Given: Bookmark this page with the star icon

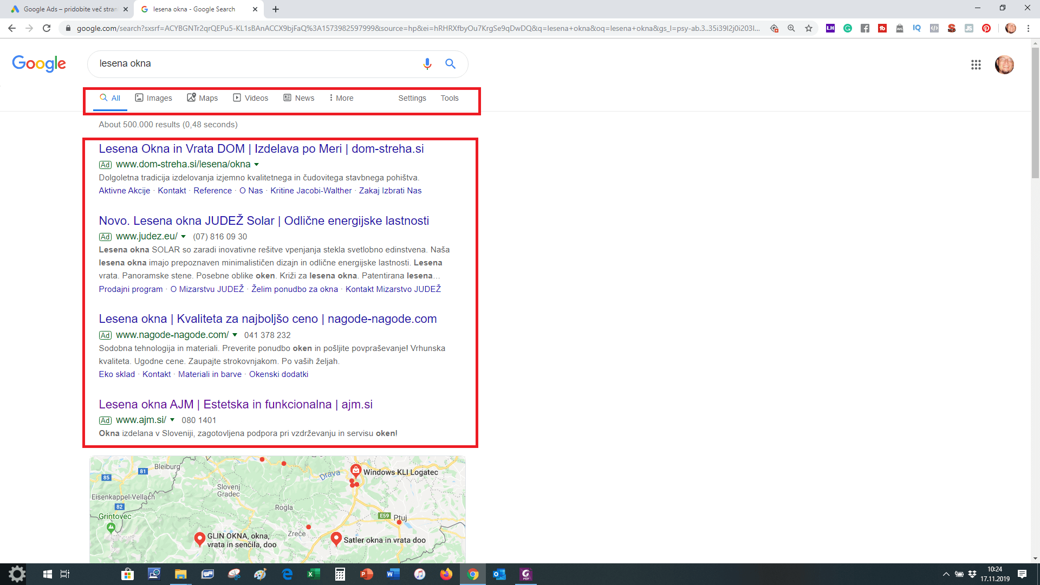Looking at the screenshot, I should point(809,28).
